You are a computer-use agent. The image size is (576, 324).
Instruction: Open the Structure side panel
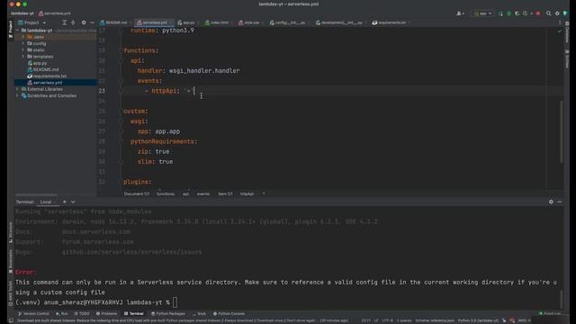tap(10, 232)
